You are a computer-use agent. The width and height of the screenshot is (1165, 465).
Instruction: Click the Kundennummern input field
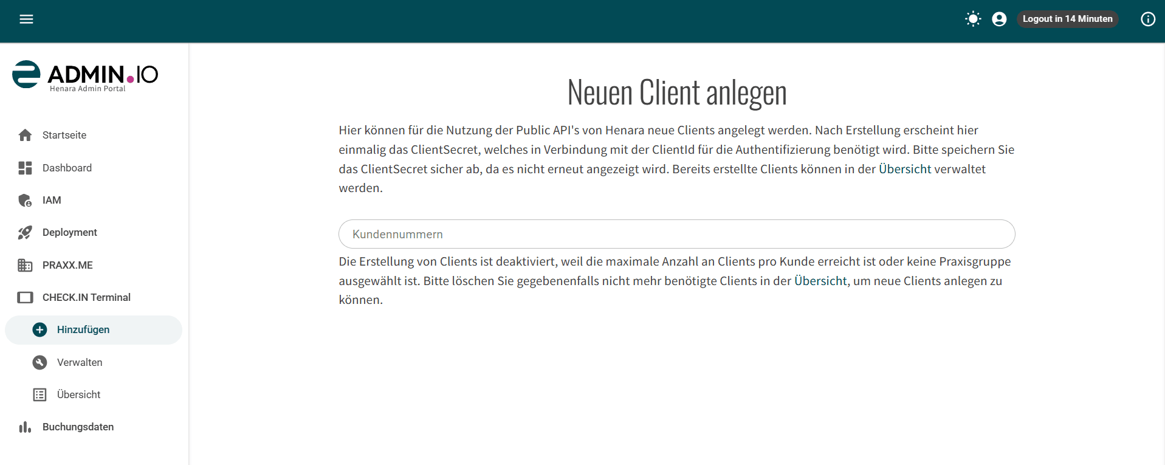[x=676, y=234]
